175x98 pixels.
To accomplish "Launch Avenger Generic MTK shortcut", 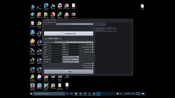I will click(x=33, y=51).
